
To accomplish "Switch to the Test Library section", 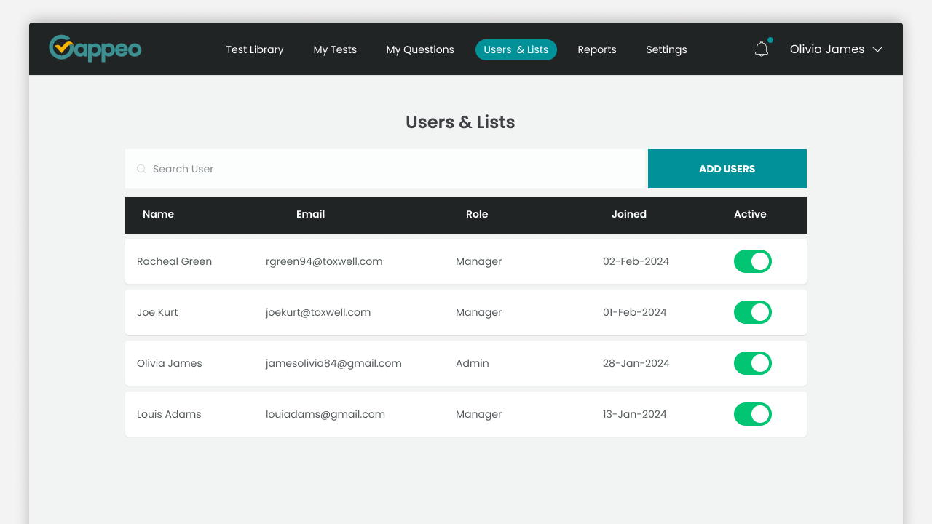I will click(x=254, y=49).
